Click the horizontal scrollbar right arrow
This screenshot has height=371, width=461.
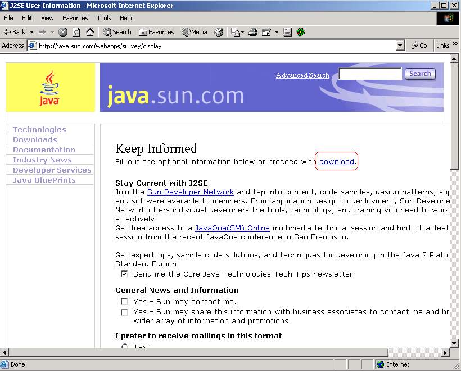[x=445, y=352]
